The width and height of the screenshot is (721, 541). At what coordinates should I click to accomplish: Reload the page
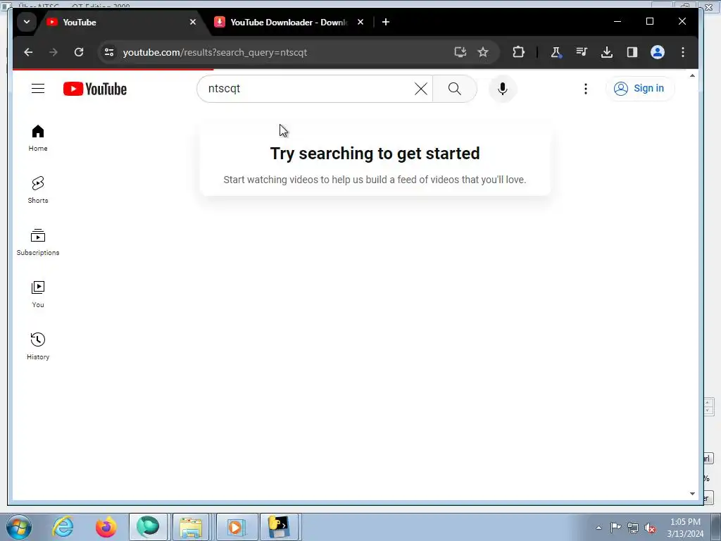(79, 52)
